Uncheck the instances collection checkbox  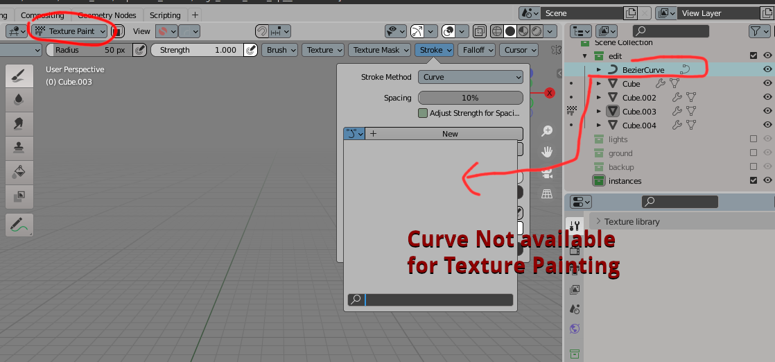[x=754, y=180]
